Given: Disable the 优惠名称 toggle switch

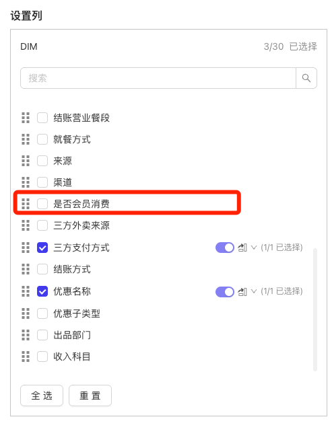Looking at the screenshot, I should pyautogui.click(x=225, y=292).
